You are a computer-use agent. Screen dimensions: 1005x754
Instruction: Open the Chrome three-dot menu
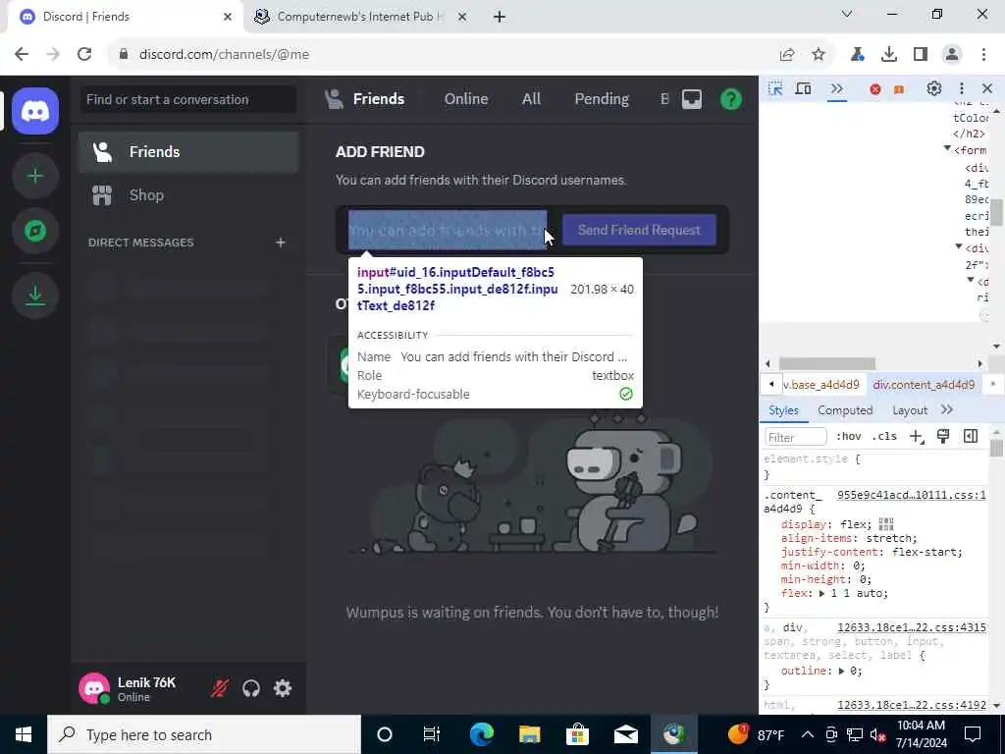coord(983,55)
